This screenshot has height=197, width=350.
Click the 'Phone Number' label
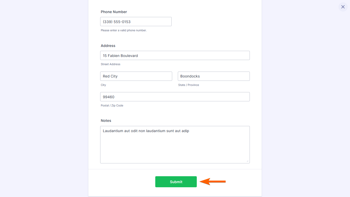pyautogui.click(x=114, y=12)
